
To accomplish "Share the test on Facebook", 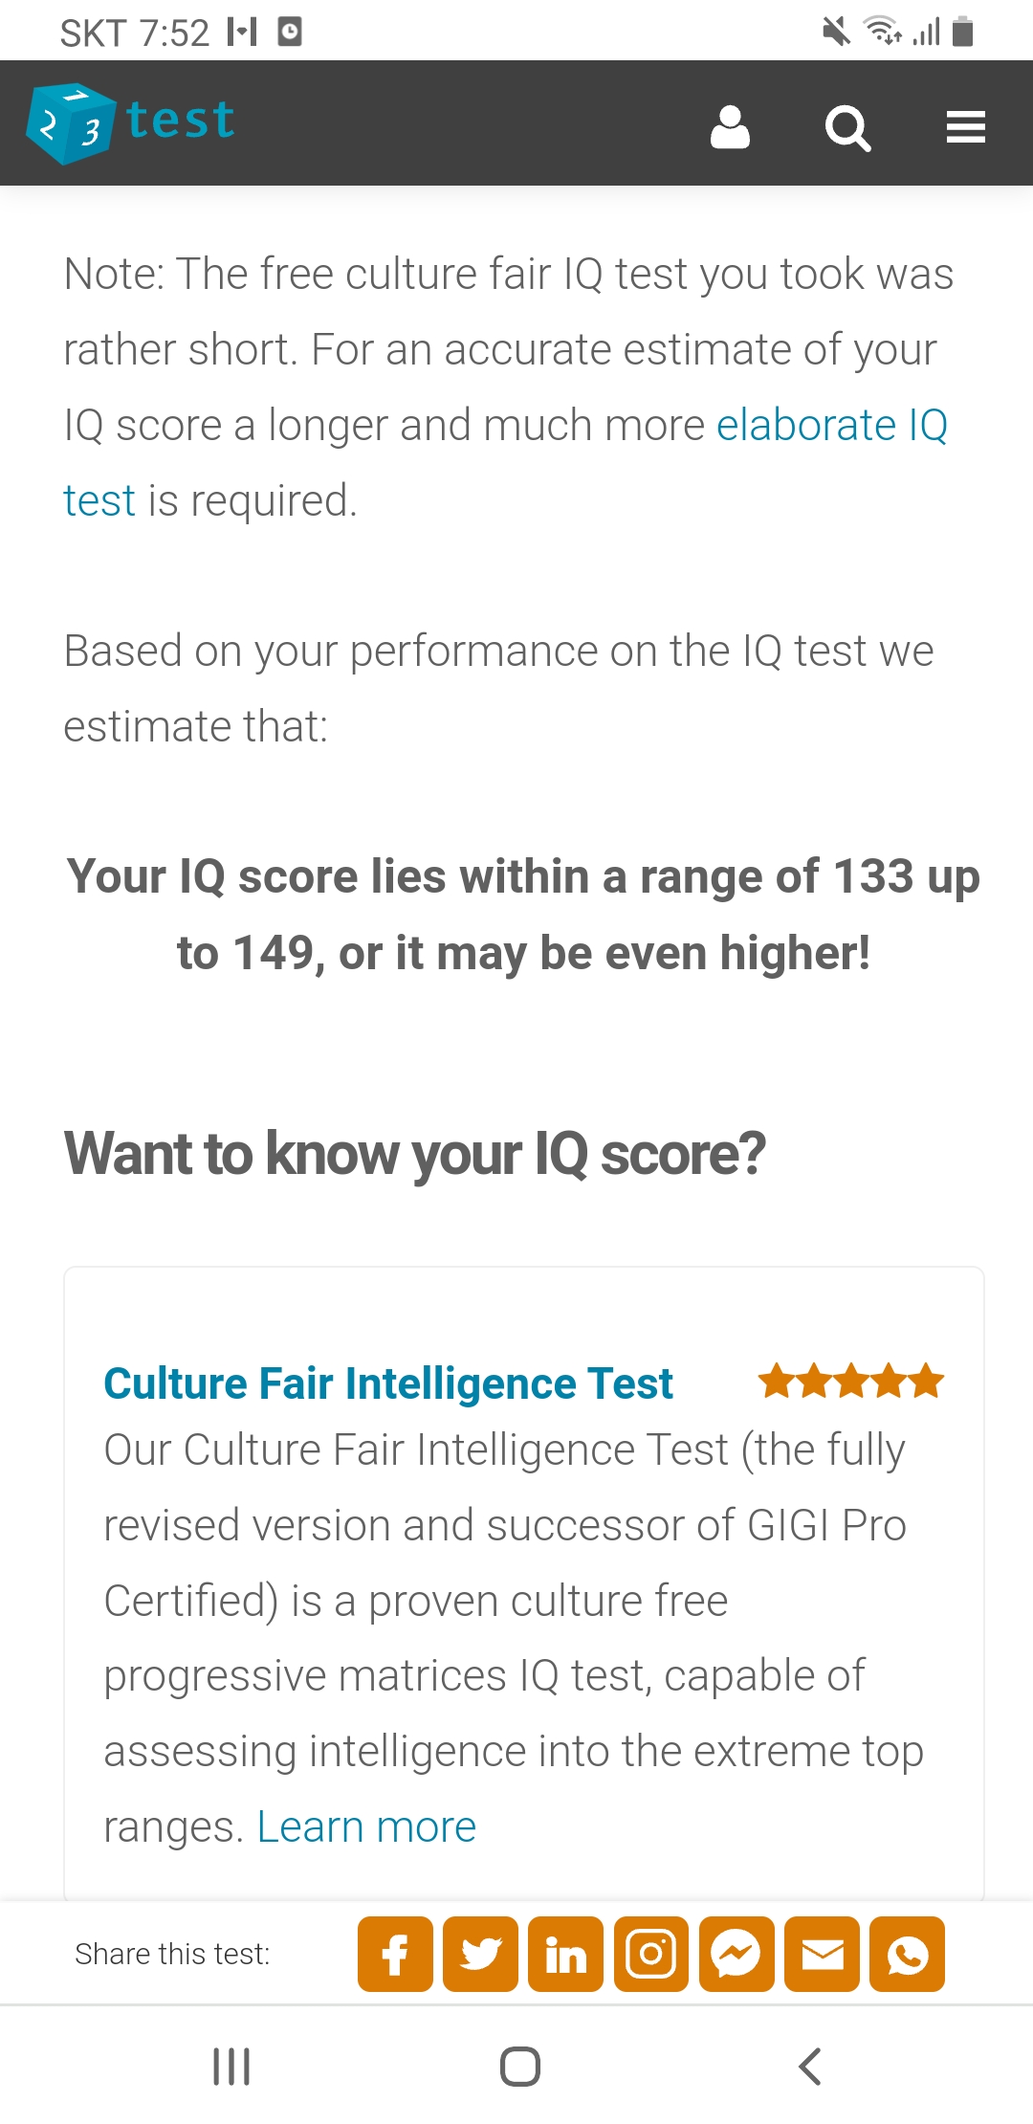I will [394, 1956].
